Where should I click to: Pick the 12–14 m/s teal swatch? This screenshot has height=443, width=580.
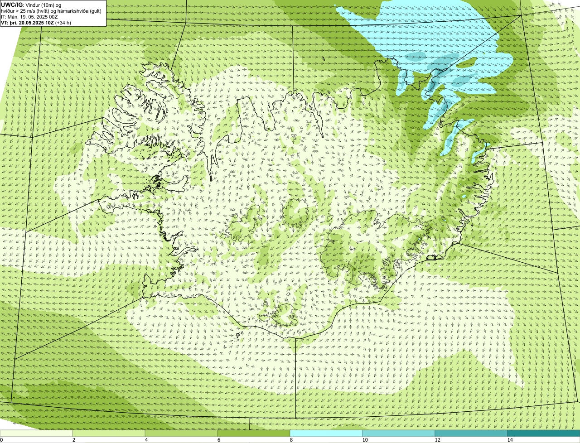click(471, 433)
